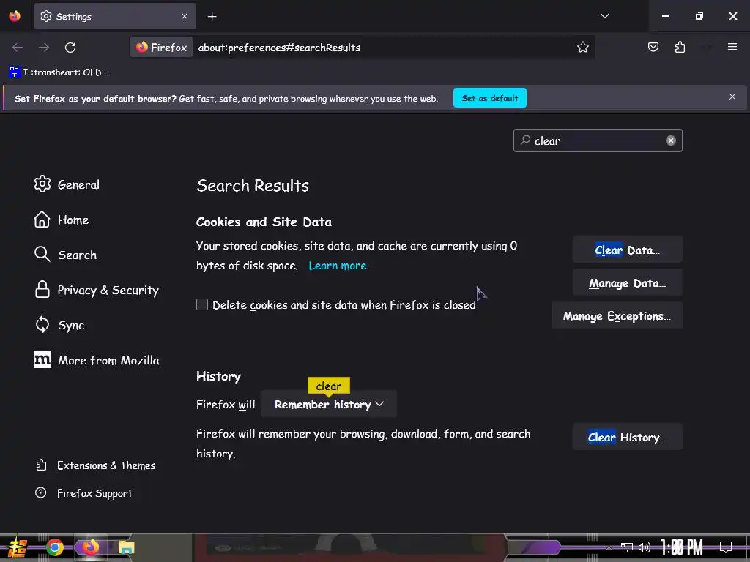Open More from Mozilla section
The height and width of the screenshot is (562, 750).
(96, 360)
